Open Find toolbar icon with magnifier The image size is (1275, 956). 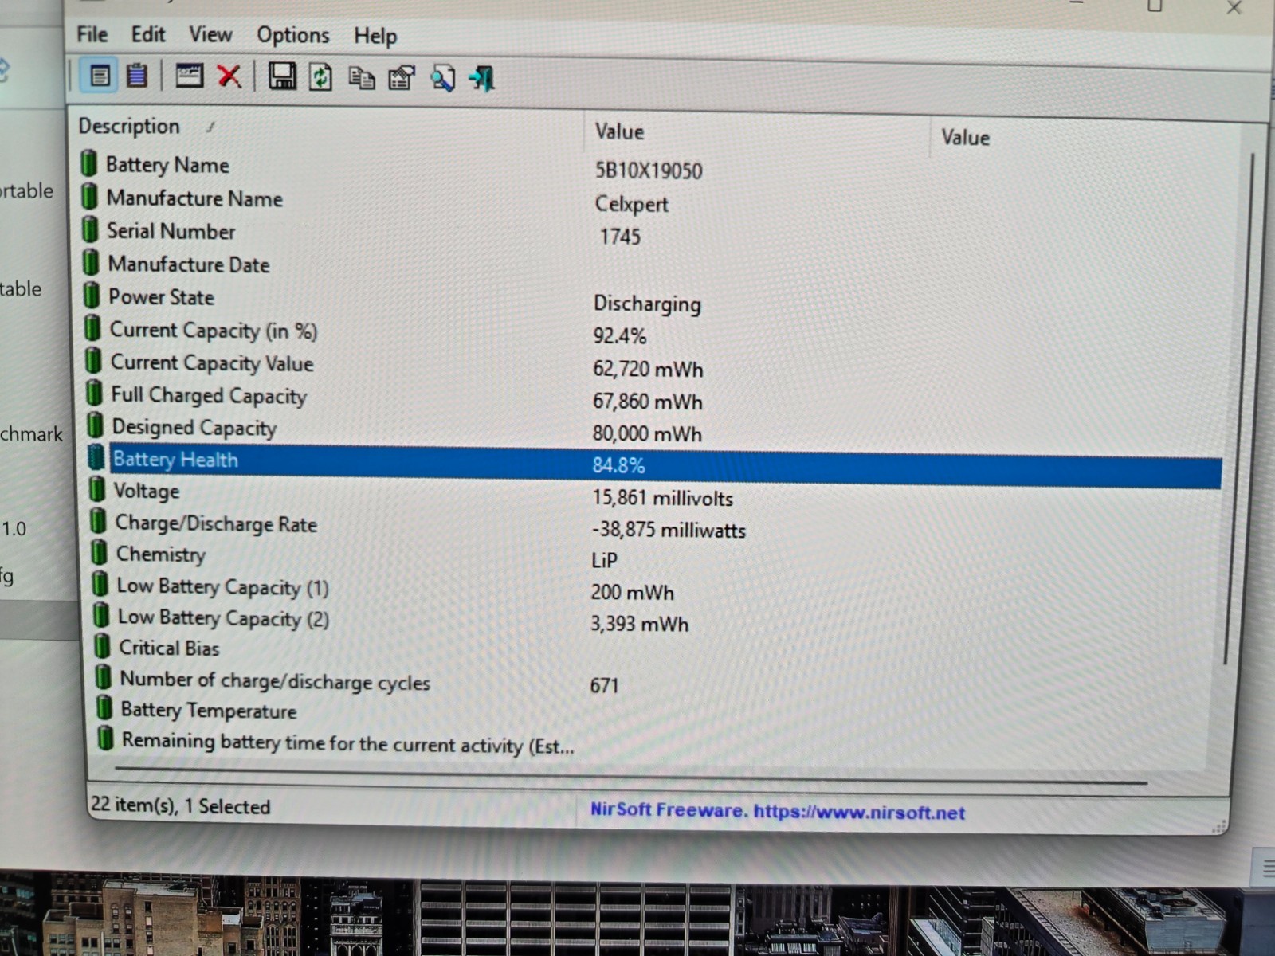click(x=443, y=78)
